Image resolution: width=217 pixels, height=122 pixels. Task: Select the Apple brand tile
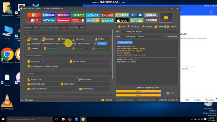[x=122, y=20]
